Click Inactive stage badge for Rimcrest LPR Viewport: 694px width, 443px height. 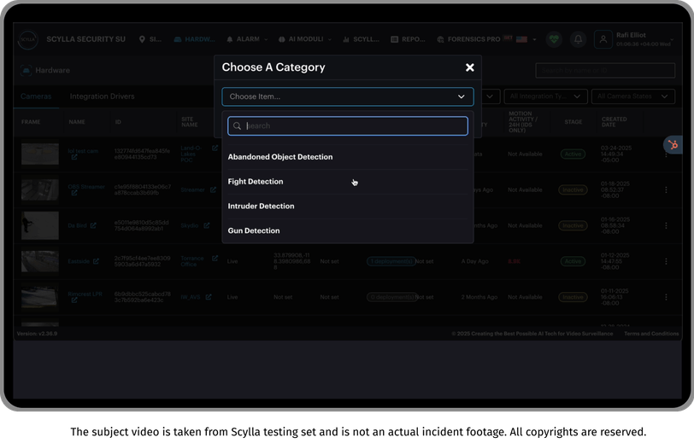573,297
